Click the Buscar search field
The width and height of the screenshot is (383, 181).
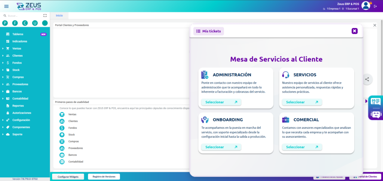point(22,16)
